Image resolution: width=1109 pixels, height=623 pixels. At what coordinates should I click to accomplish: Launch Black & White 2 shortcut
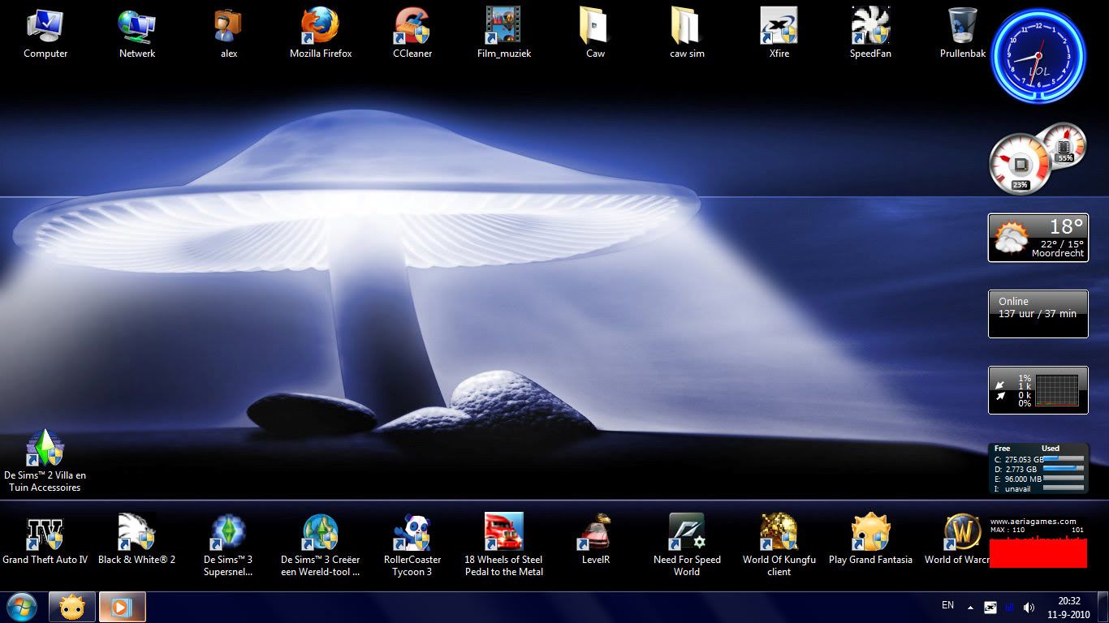click(136, 539)
